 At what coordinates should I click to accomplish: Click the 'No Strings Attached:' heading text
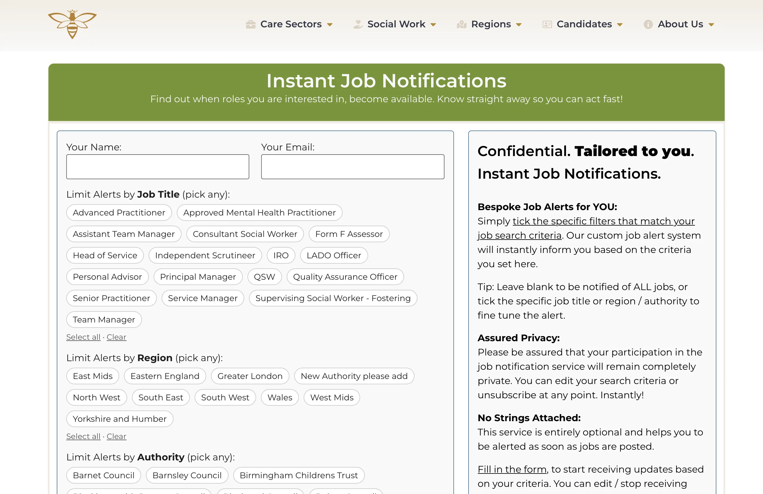(x=529, y=418)
